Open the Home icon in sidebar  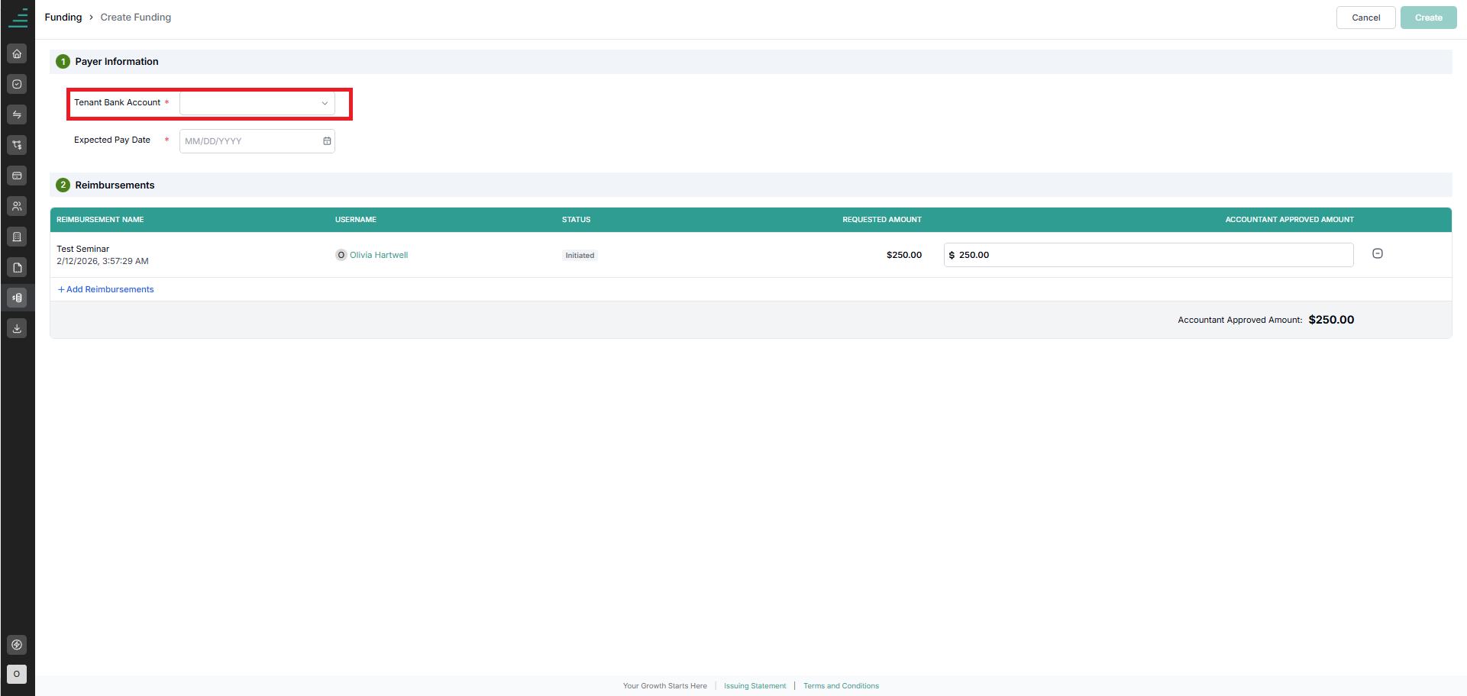tap(17, 53)
